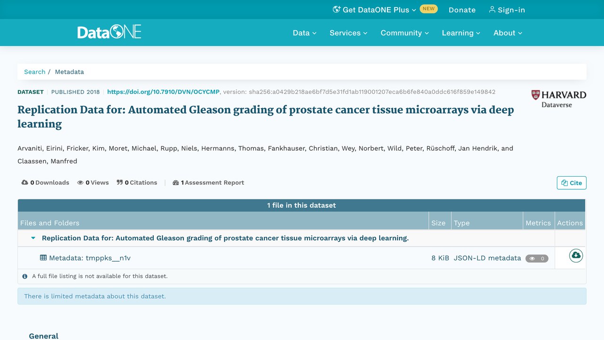Collapse the Replication Data folder row
604x340 pixels.
coord(33,238)
